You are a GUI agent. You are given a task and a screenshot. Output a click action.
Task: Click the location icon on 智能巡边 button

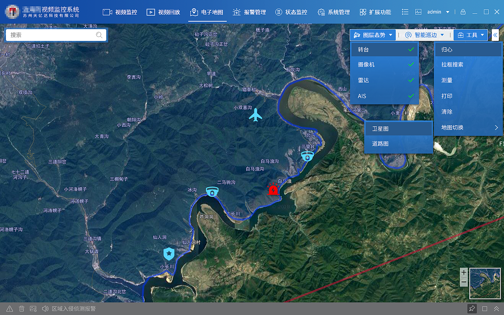click(x=408, y=35)
